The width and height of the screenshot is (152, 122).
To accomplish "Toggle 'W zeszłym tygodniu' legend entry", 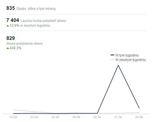I will [x=131, y=60].
